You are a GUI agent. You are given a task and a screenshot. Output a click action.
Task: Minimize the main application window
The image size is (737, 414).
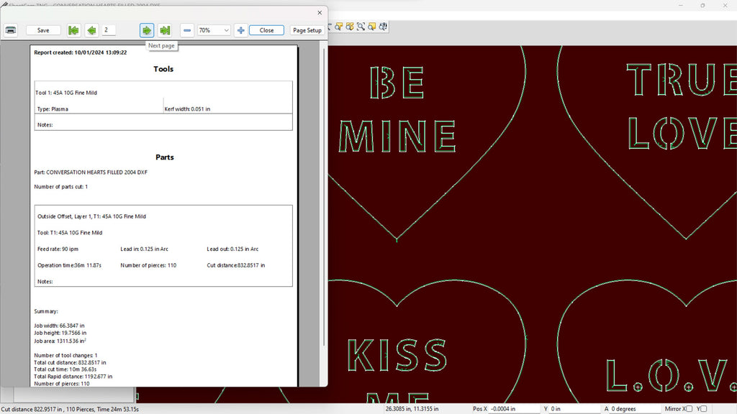click(681, 5)
